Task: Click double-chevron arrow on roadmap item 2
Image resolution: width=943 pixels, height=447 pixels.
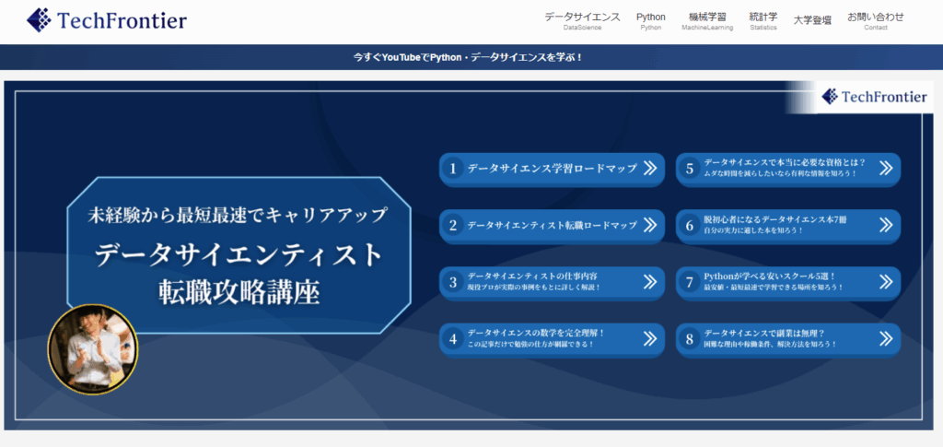Action: (649, 225)
